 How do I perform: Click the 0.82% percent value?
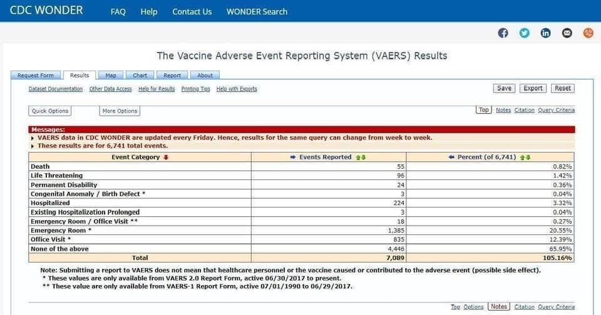coord(562,166)
